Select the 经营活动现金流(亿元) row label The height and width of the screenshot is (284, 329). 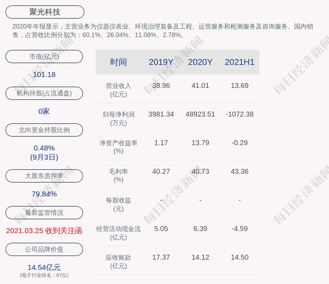(119, 233)
